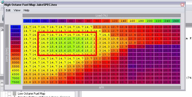Select the 4500 RPM axis cell
Viewport: 192px width, 97px height.
coord(16,58)
